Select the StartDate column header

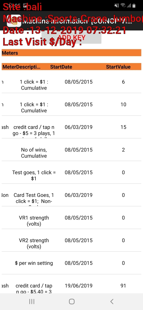tap(61, 67)
